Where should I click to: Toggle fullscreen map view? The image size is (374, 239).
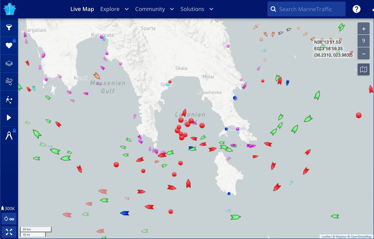[x=9, y=232]
